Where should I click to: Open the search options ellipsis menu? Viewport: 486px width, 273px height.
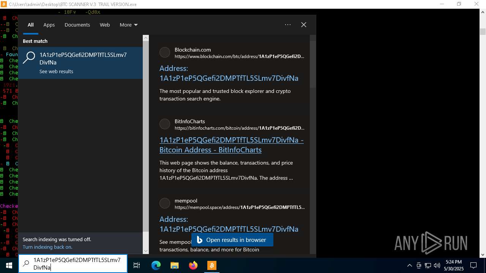[x=288, y=25]
